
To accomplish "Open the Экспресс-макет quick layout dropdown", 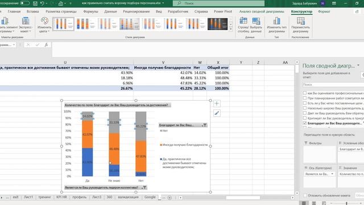I will coord(26,24).
